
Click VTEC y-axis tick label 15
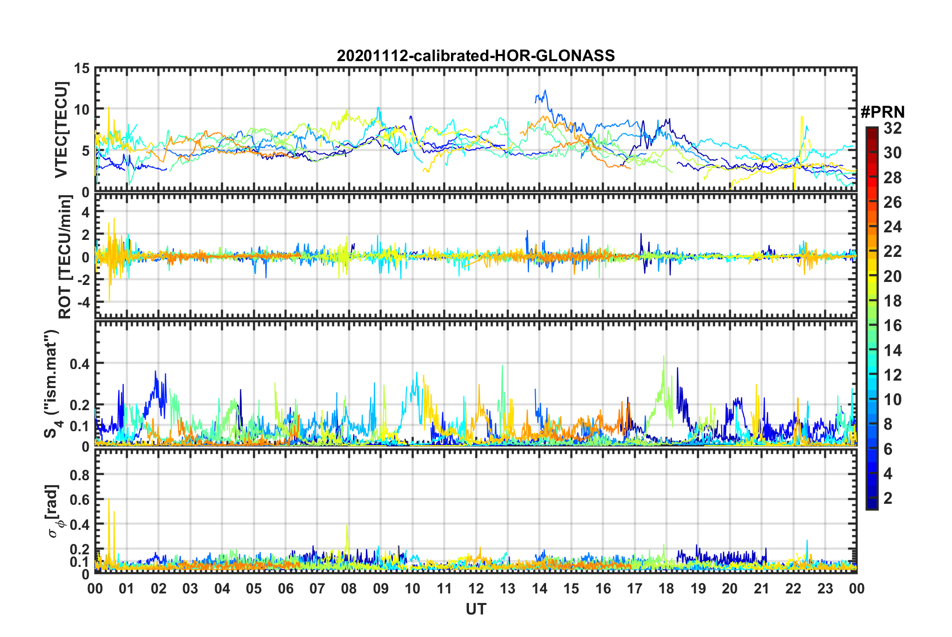[82, 69]
